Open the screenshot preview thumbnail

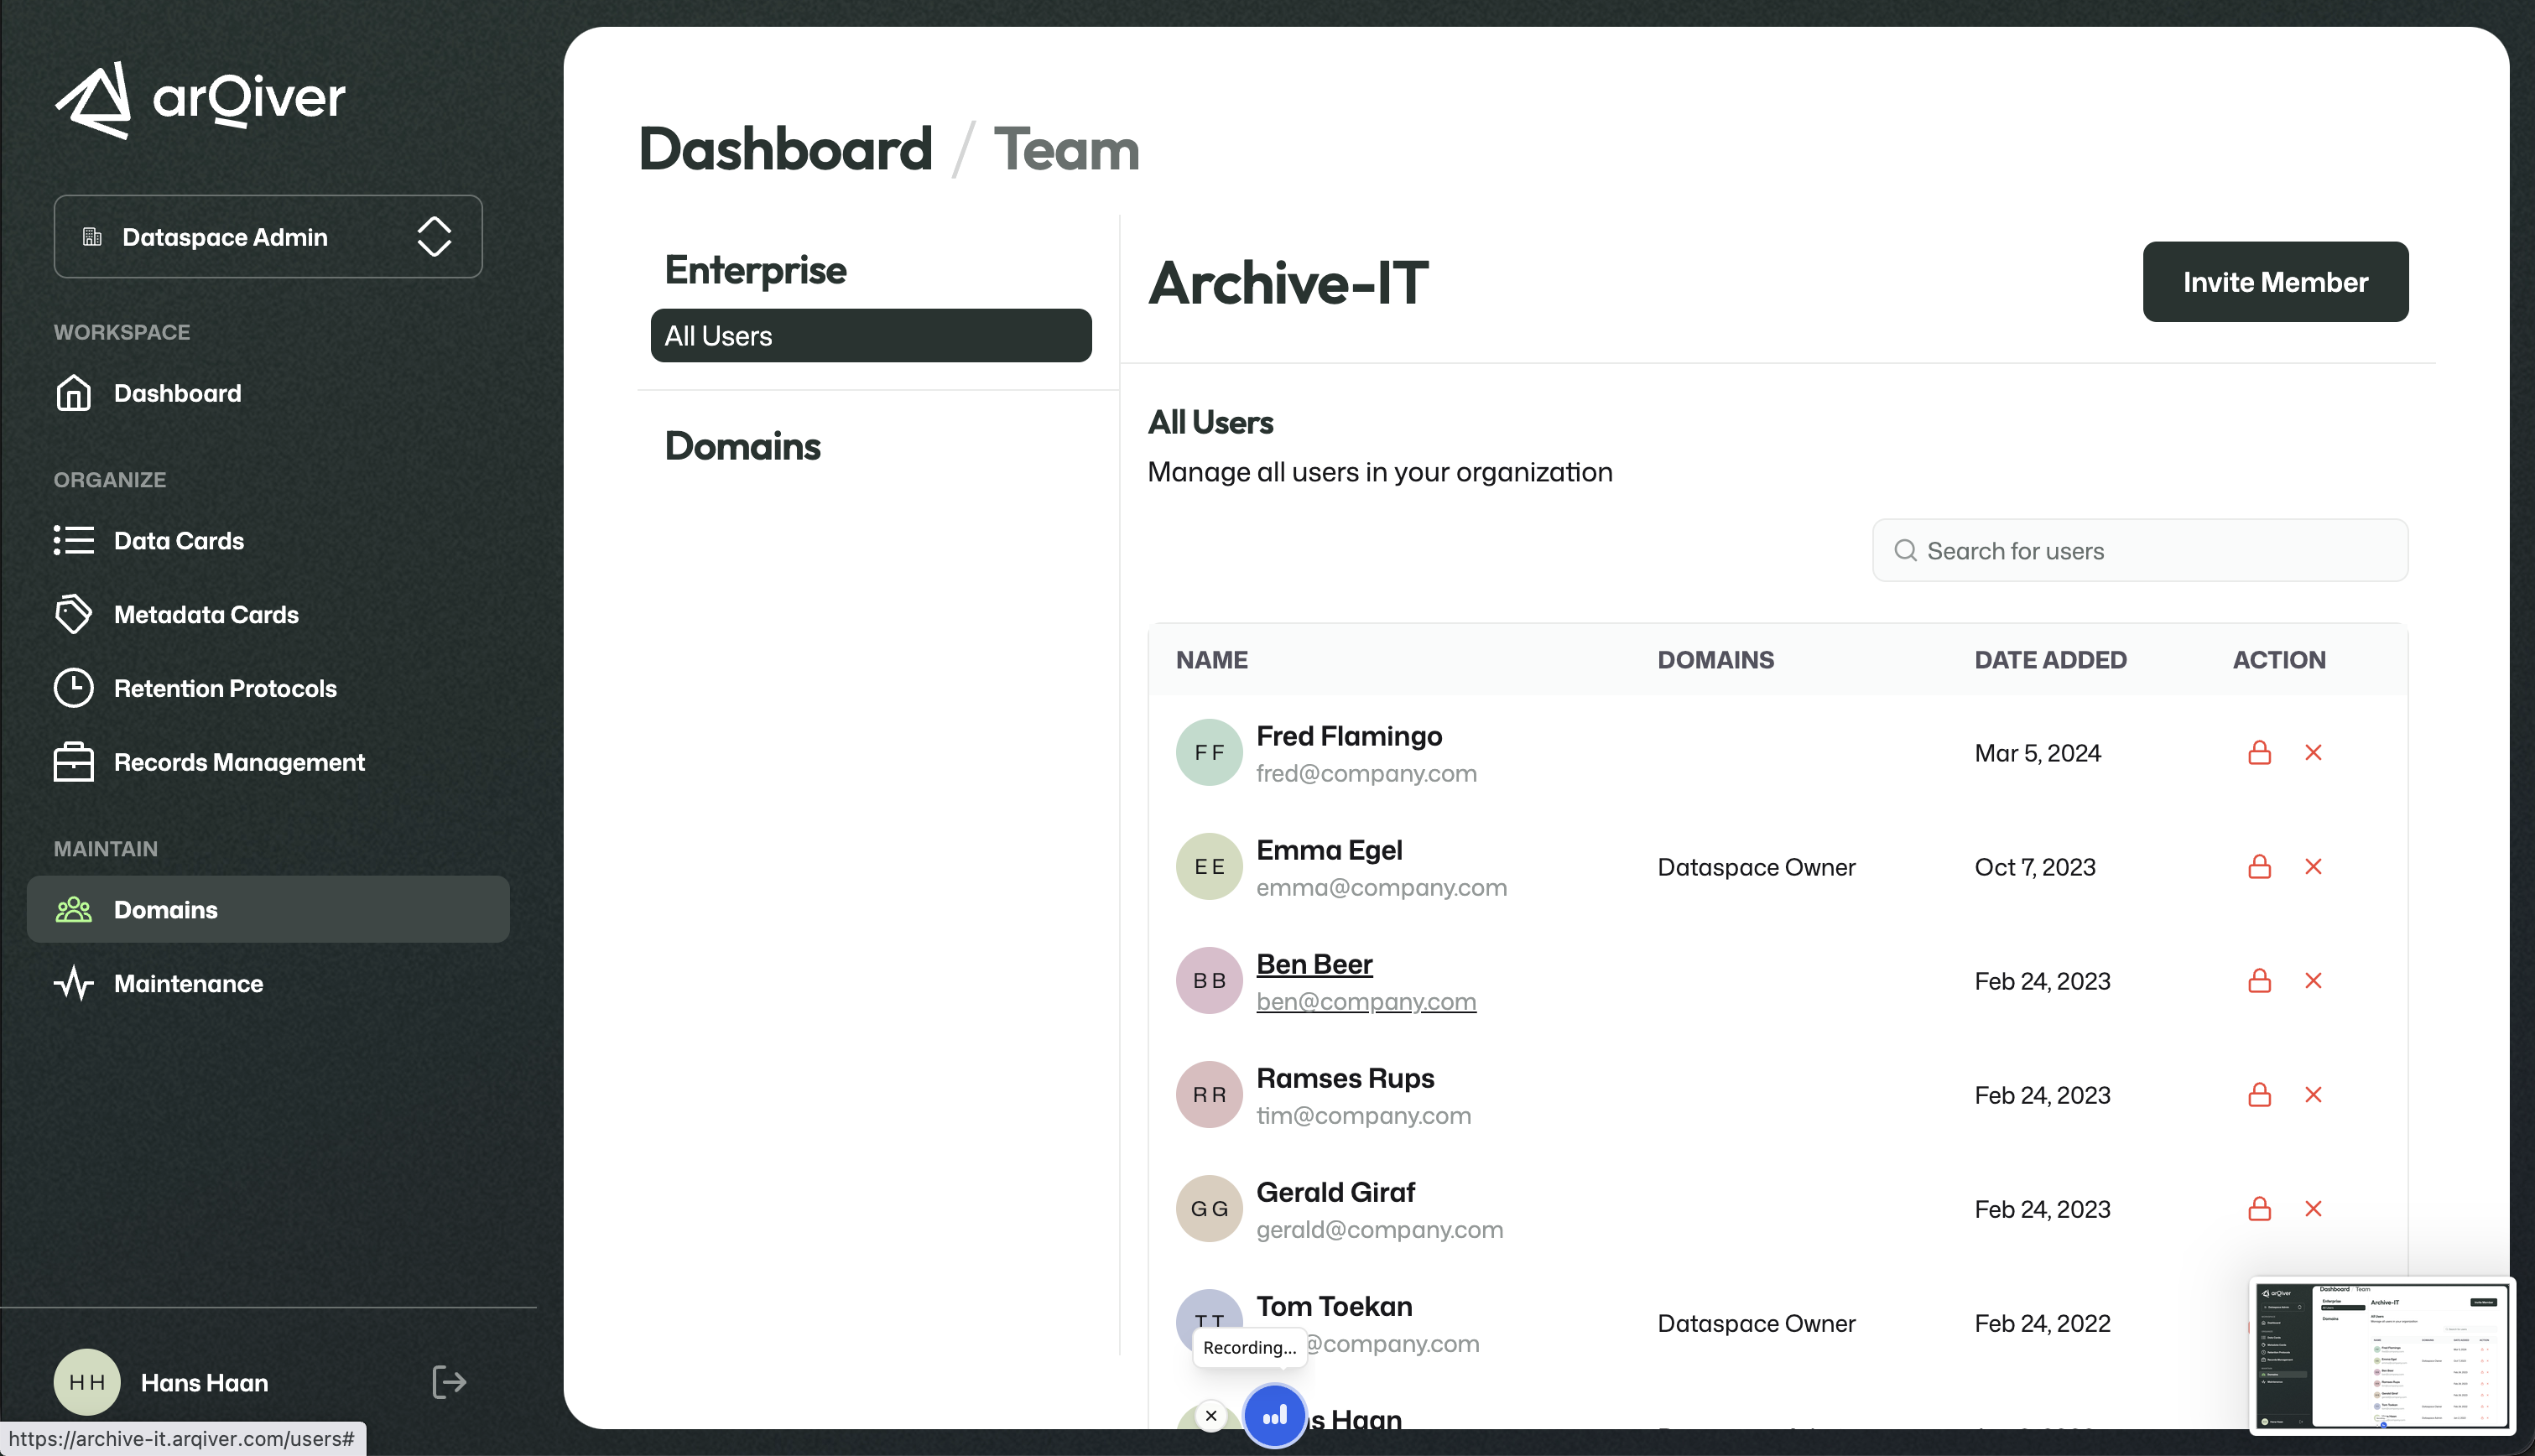coord(2382,1355)
